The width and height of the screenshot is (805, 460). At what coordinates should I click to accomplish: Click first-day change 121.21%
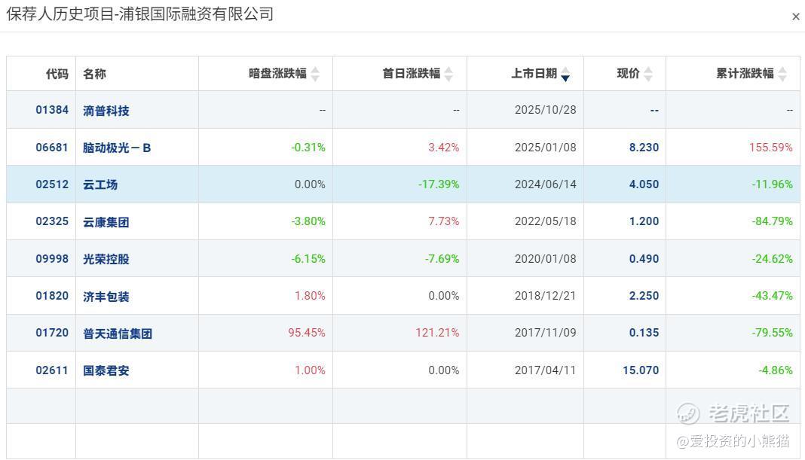pyautogui.click(x=437, y=332)
